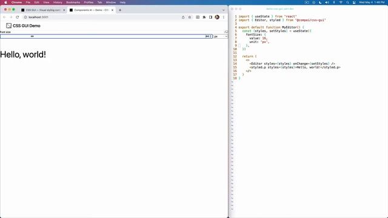This screenshot has width=388, height=218.
Task: Click the font size number stepper arrows
Action: 210,36
